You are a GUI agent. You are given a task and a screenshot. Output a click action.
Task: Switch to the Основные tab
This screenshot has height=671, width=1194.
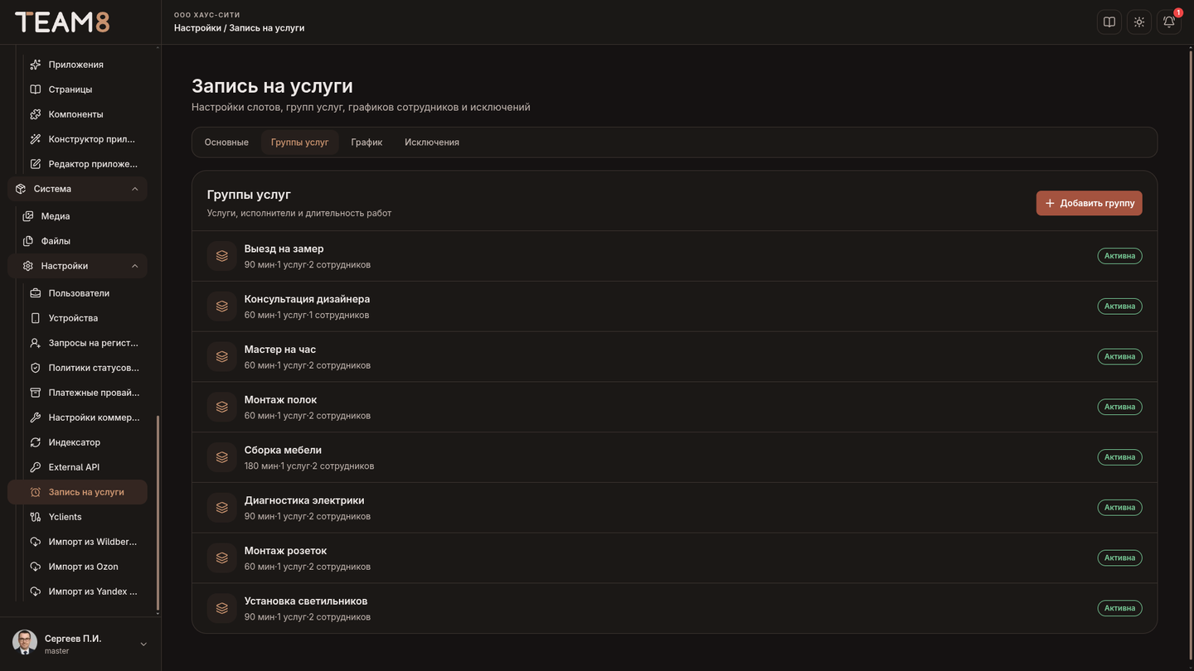pos(226,142)
